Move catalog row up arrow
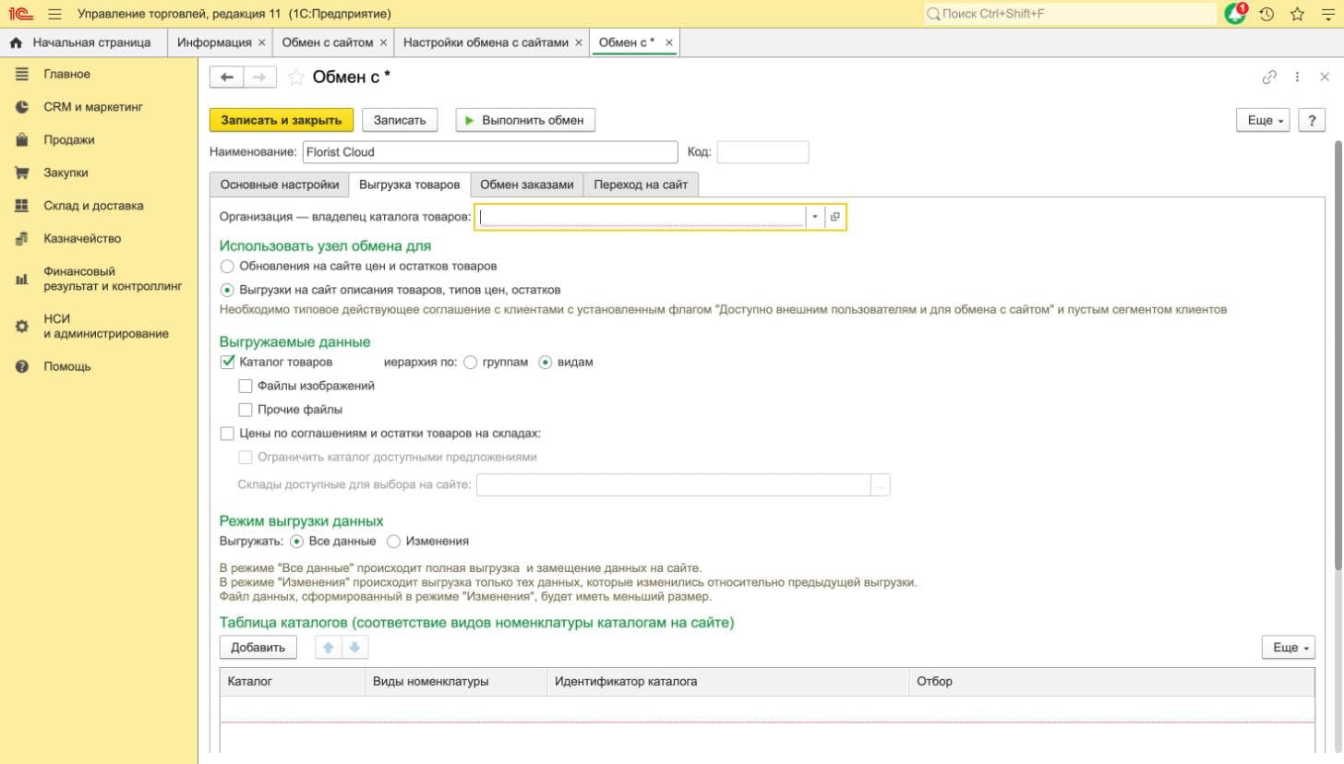The height and width of the screenshot is (764, 1344). [328, 648]
